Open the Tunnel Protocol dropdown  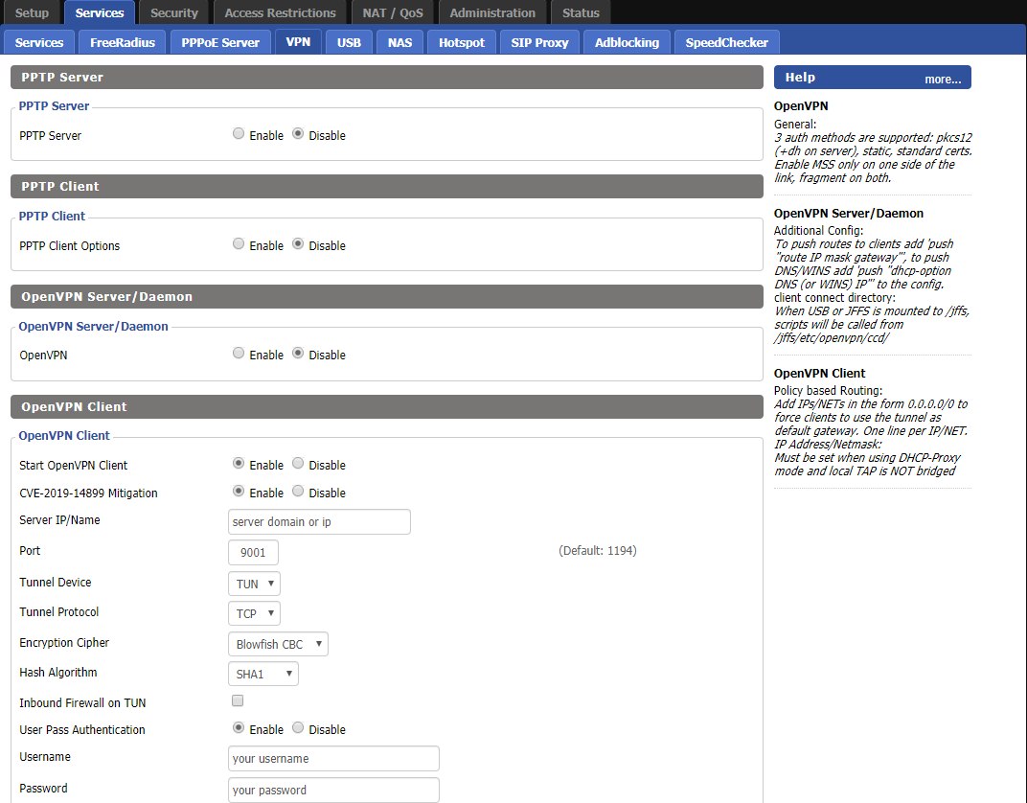tap(254, 613)
